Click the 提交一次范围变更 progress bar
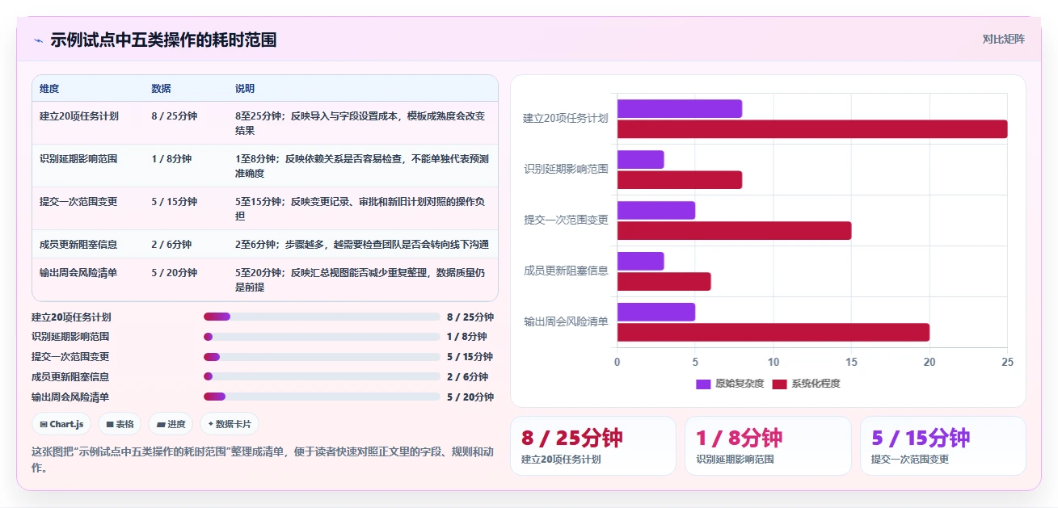Image resolution: width=1058 pixels, height=508 pixels. click(x=322, y=356)
